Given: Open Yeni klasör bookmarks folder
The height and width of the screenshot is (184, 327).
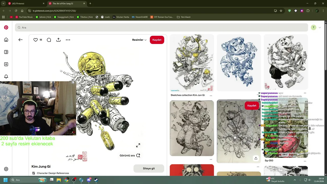Looking at the screenshot, I should click(x=184, y=17).
